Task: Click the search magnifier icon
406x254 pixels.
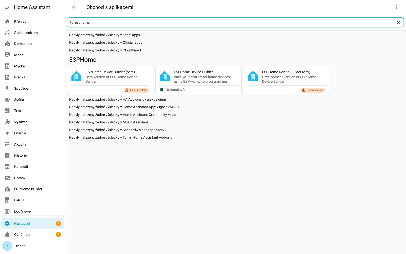Action: point(72,22)
